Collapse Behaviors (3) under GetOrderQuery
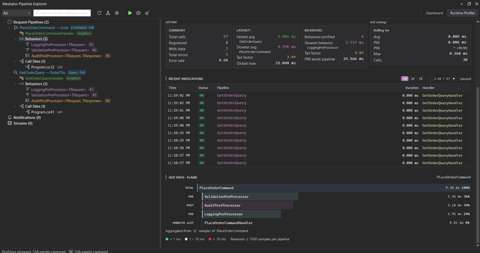480x253 pixels. click(x=16, y=84)
